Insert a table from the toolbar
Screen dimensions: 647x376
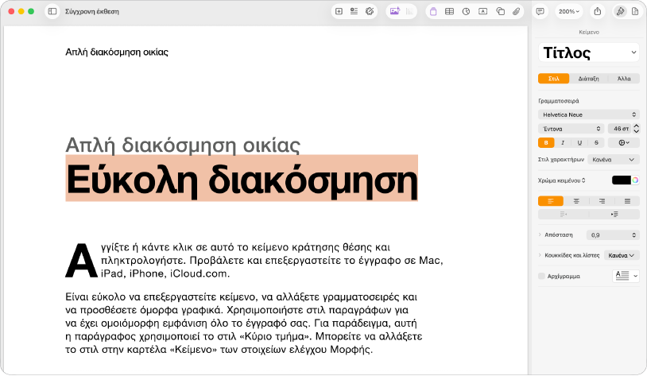click(449, 12)
